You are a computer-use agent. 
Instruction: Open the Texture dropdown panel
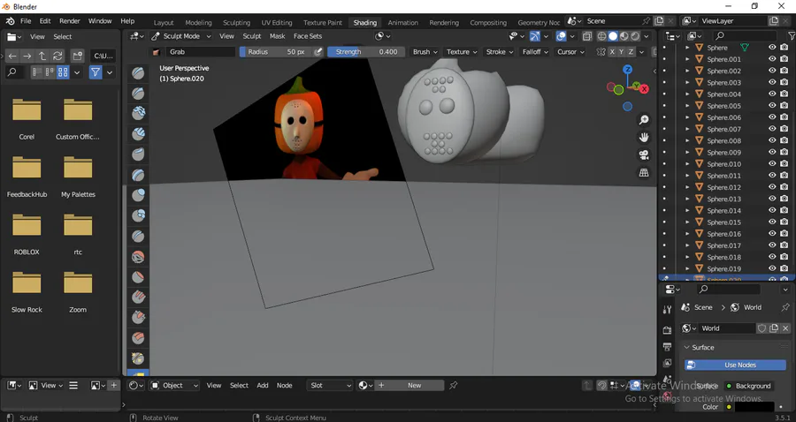[x=462, y=52]
